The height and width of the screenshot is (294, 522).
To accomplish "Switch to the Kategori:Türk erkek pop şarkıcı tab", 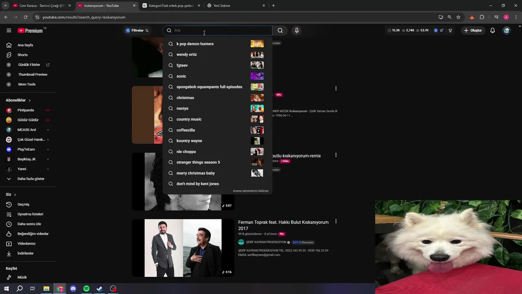I will point(171,6).
